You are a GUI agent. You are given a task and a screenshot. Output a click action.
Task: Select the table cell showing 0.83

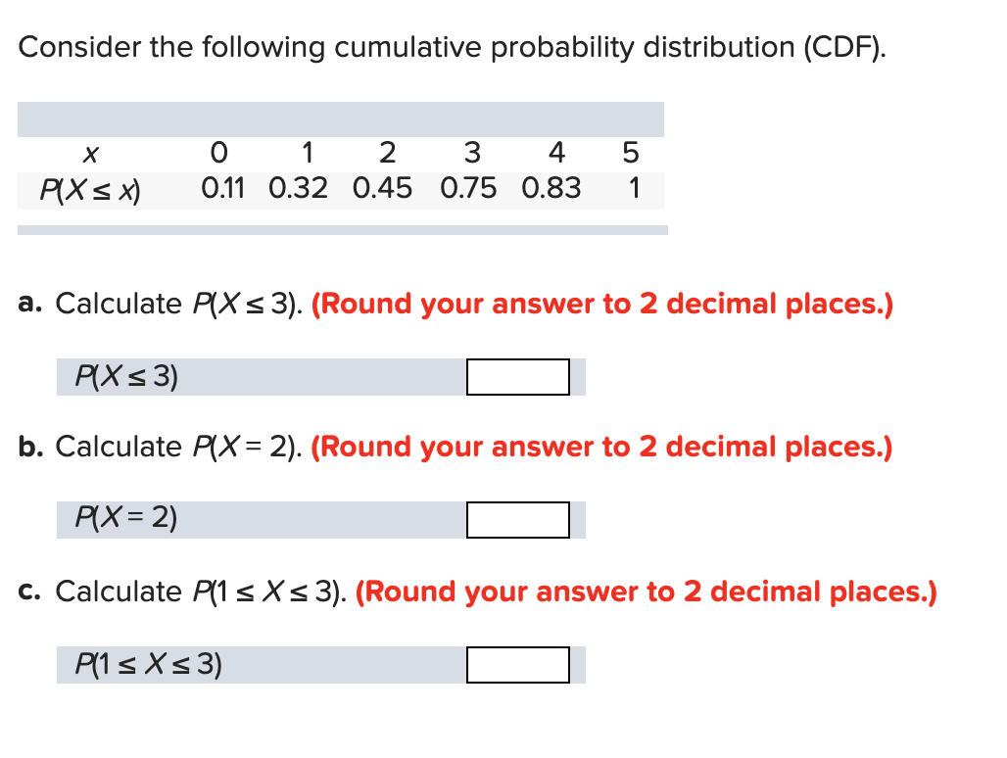[x=552, y=188]
